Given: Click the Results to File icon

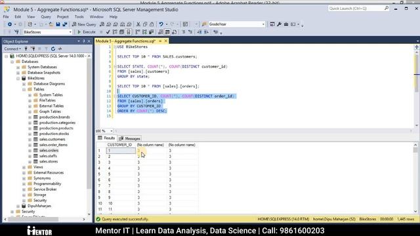Looking at the screenshot, I should point(175,32).
